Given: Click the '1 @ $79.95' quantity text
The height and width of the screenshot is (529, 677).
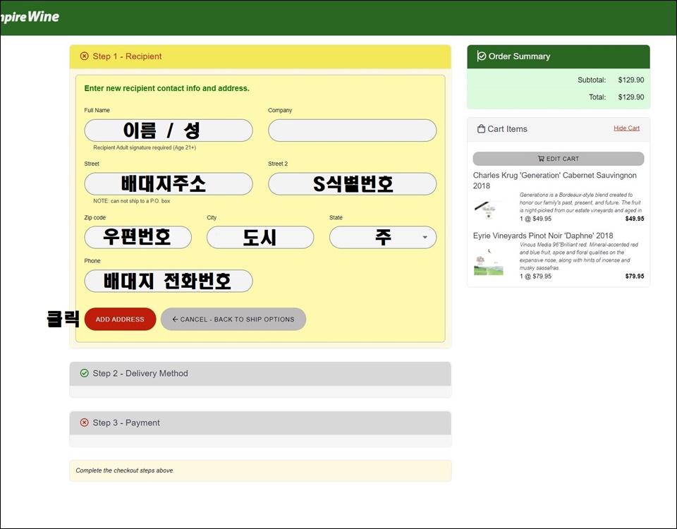Looking at the screenshot, I should point(535,276).
